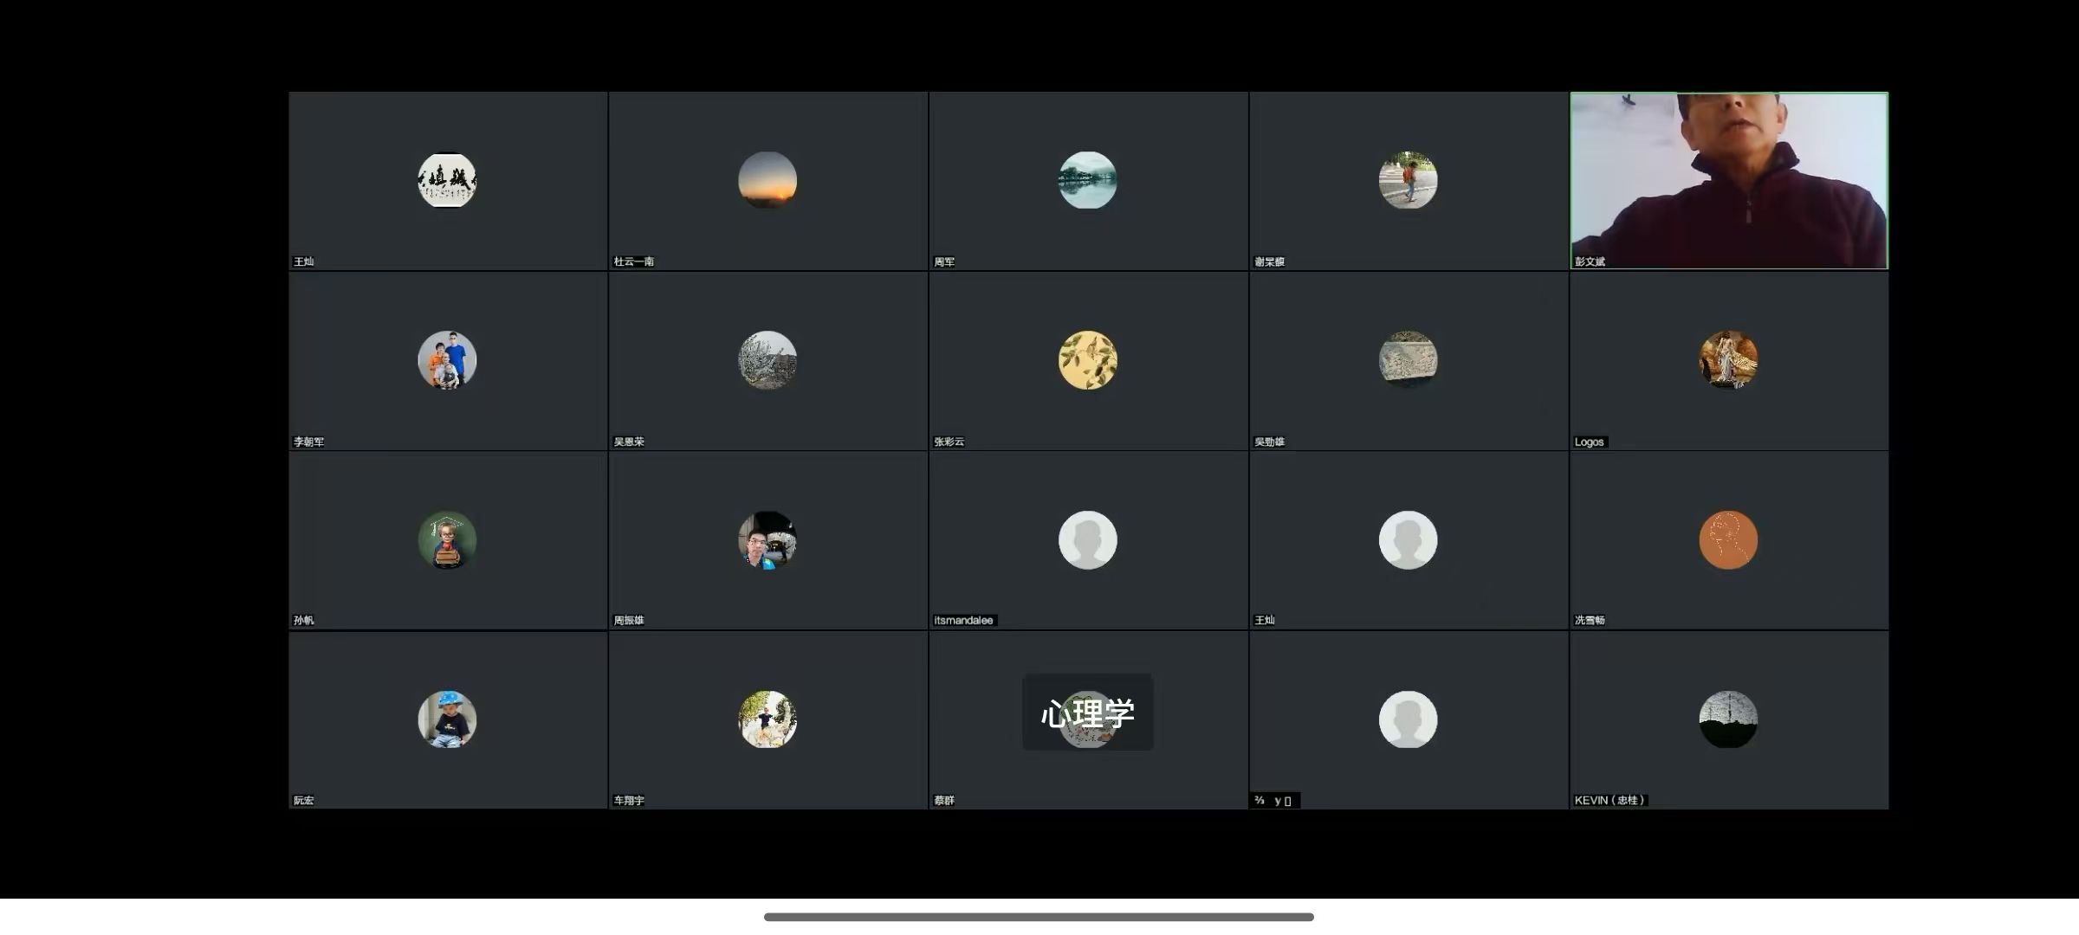Screen dimensions: 2079x935
Task: Click 王灿's calligraphy avatar
Action: click(x=447, y=180)
